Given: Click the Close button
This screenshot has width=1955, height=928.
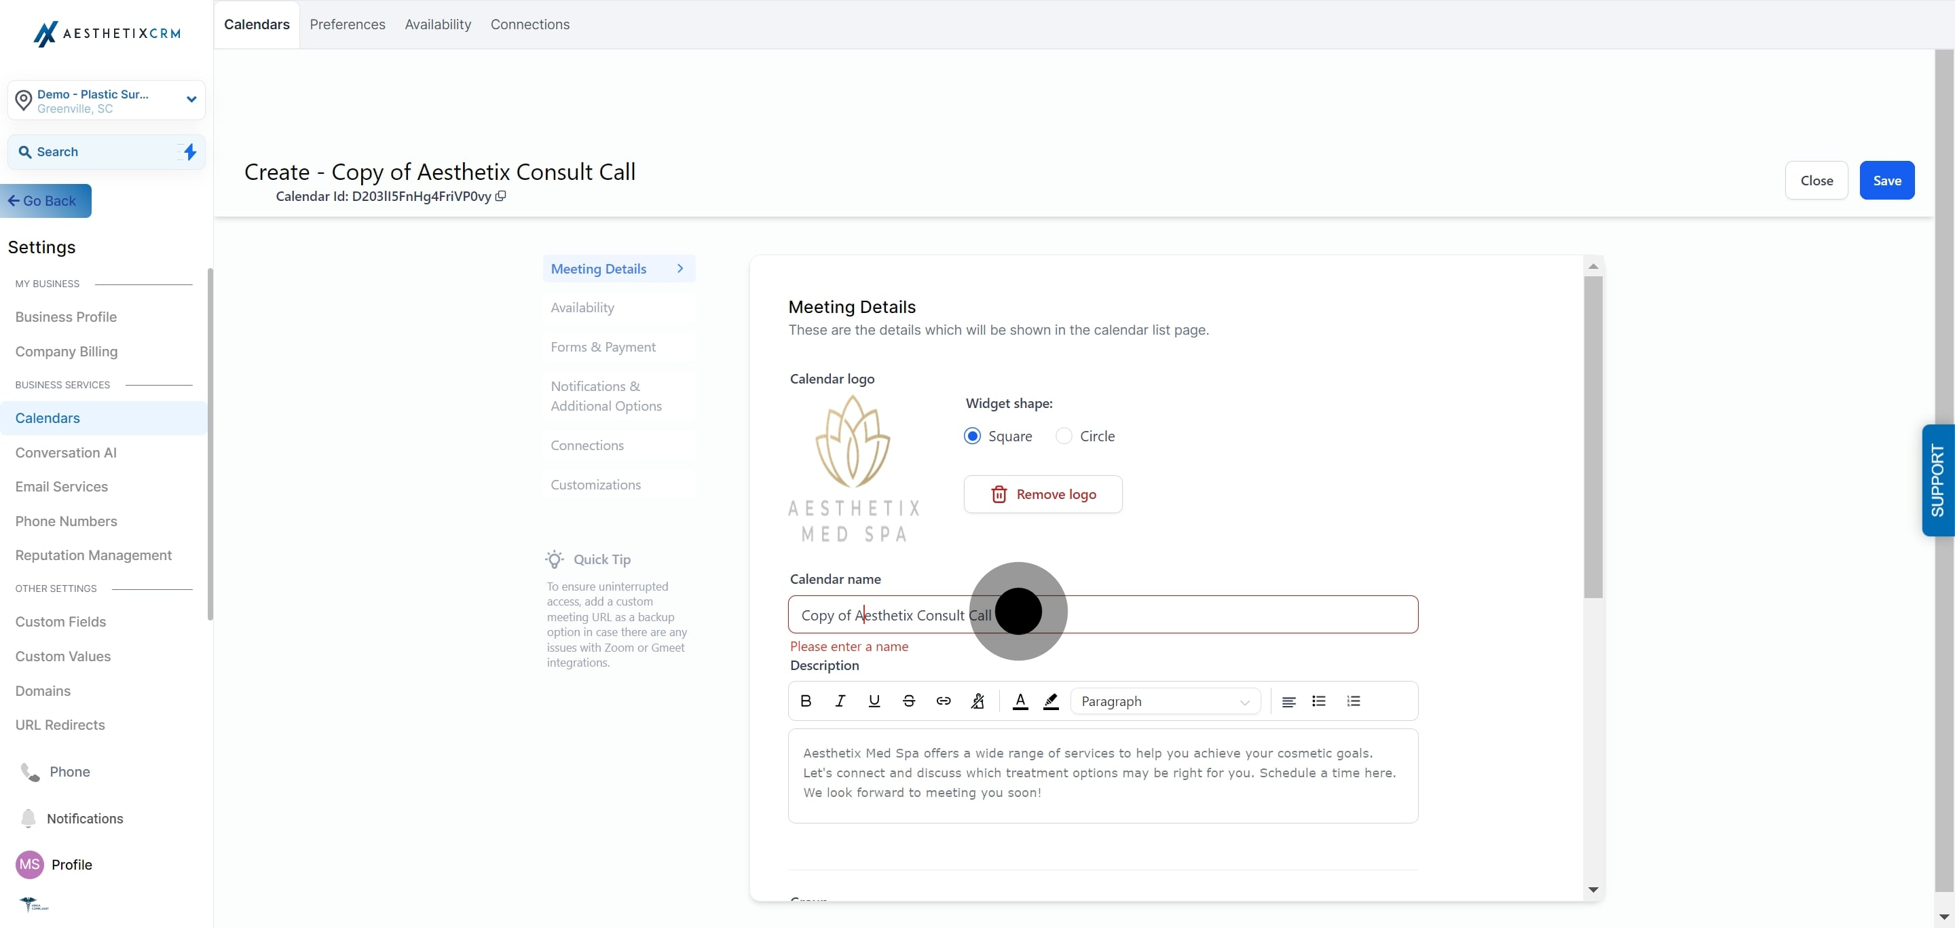Looking at the screenshot, I should 1816,181.
